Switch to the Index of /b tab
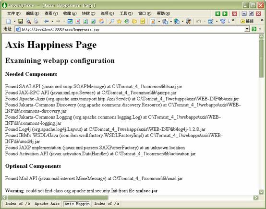Image resolution: width=266 pixels, height=209 pixels. tap(17, 204)
